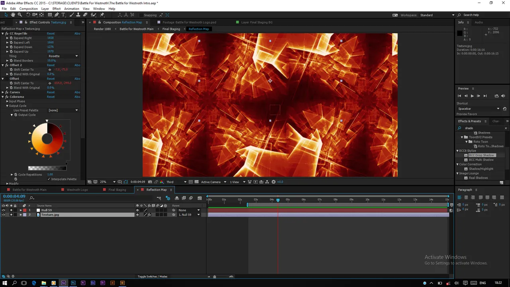Open the Tiling Rosette dropdown
The height and width of the screenshot is (287, 510).
click(x=63, y=56)
